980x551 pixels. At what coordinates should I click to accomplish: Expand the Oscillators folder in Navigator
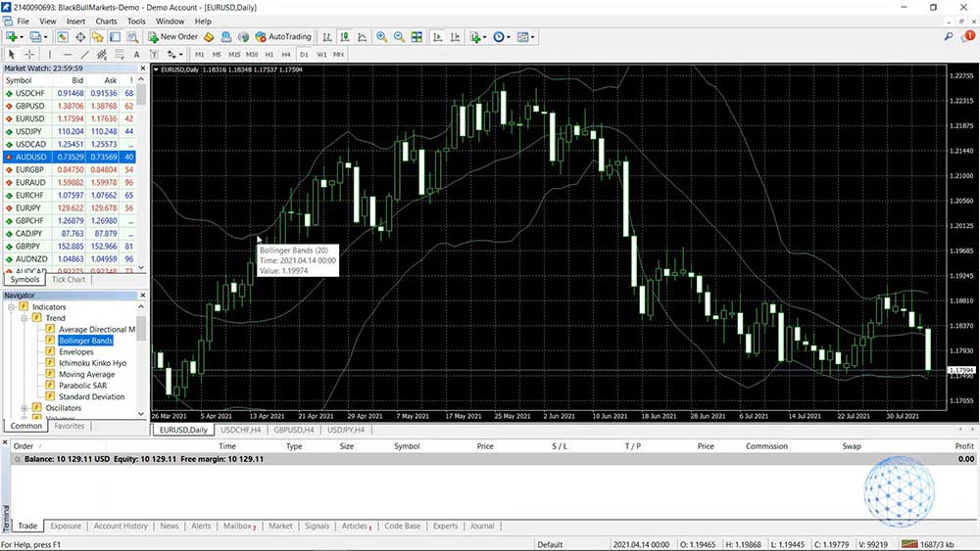click(24, 408)
